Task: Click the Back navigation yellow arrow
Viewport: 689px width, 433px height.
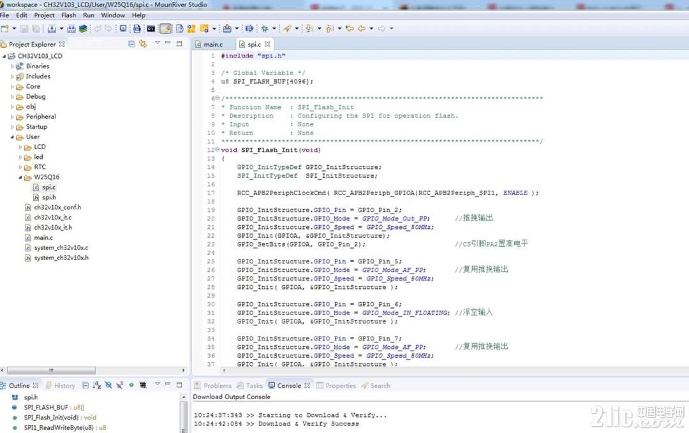Action: [x=362, y=29]
